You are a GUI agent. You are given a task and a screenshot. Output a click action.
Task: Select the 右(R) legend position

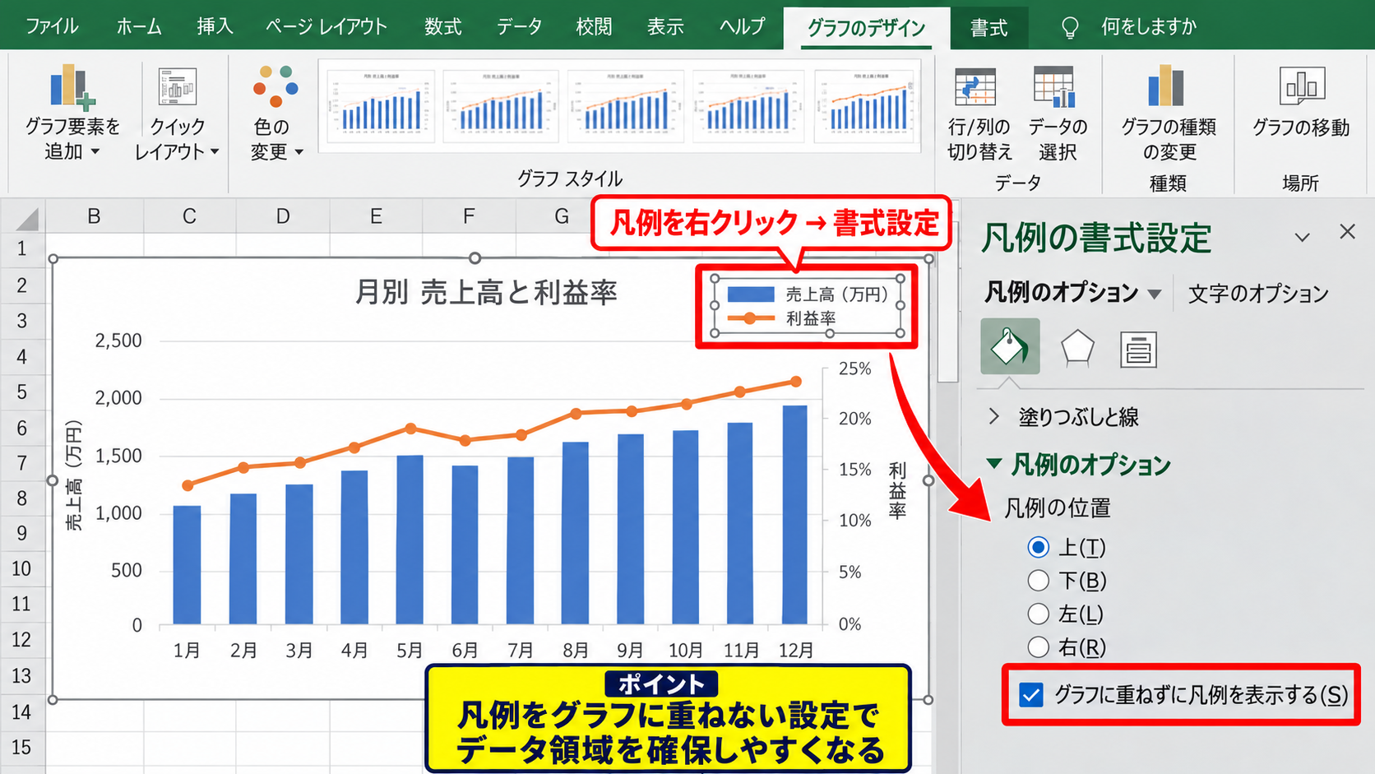click(x=1039, y=647)
